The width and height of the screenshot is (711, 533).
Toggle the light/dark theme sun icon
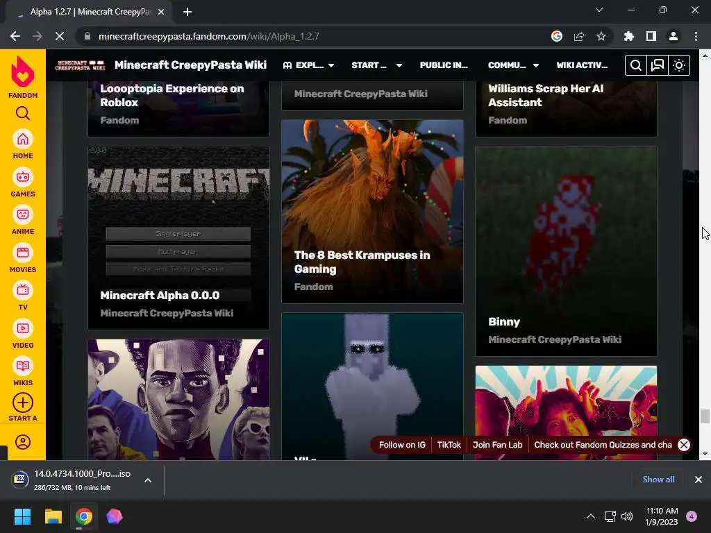pos(679,65)
